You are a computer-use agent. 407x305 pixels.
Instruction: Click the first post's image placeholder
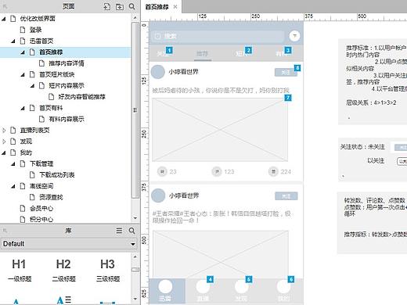pyautogui.click(x=220, y=130)
